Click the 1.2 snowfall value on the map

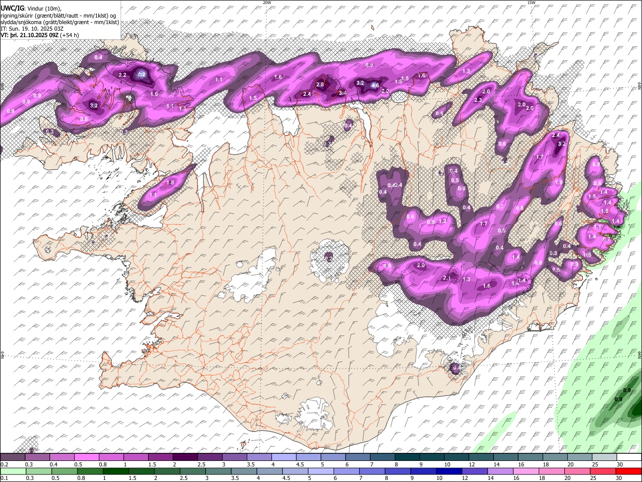(442, 221)
